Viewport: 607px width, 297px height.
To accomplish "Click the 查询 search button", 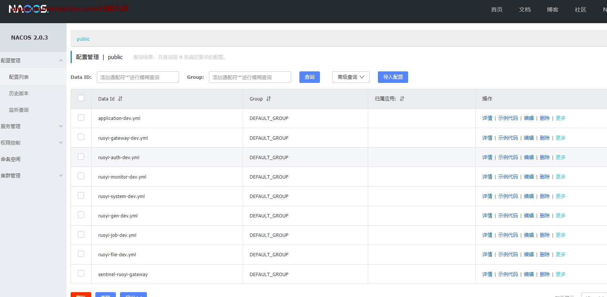I will 309,77.
